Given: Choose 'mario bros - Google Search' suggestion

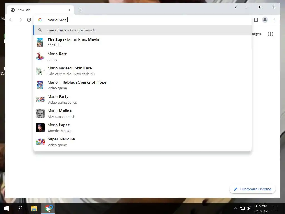Looking at the screenshot, I should pyautogui.click(x=142, y=30).
